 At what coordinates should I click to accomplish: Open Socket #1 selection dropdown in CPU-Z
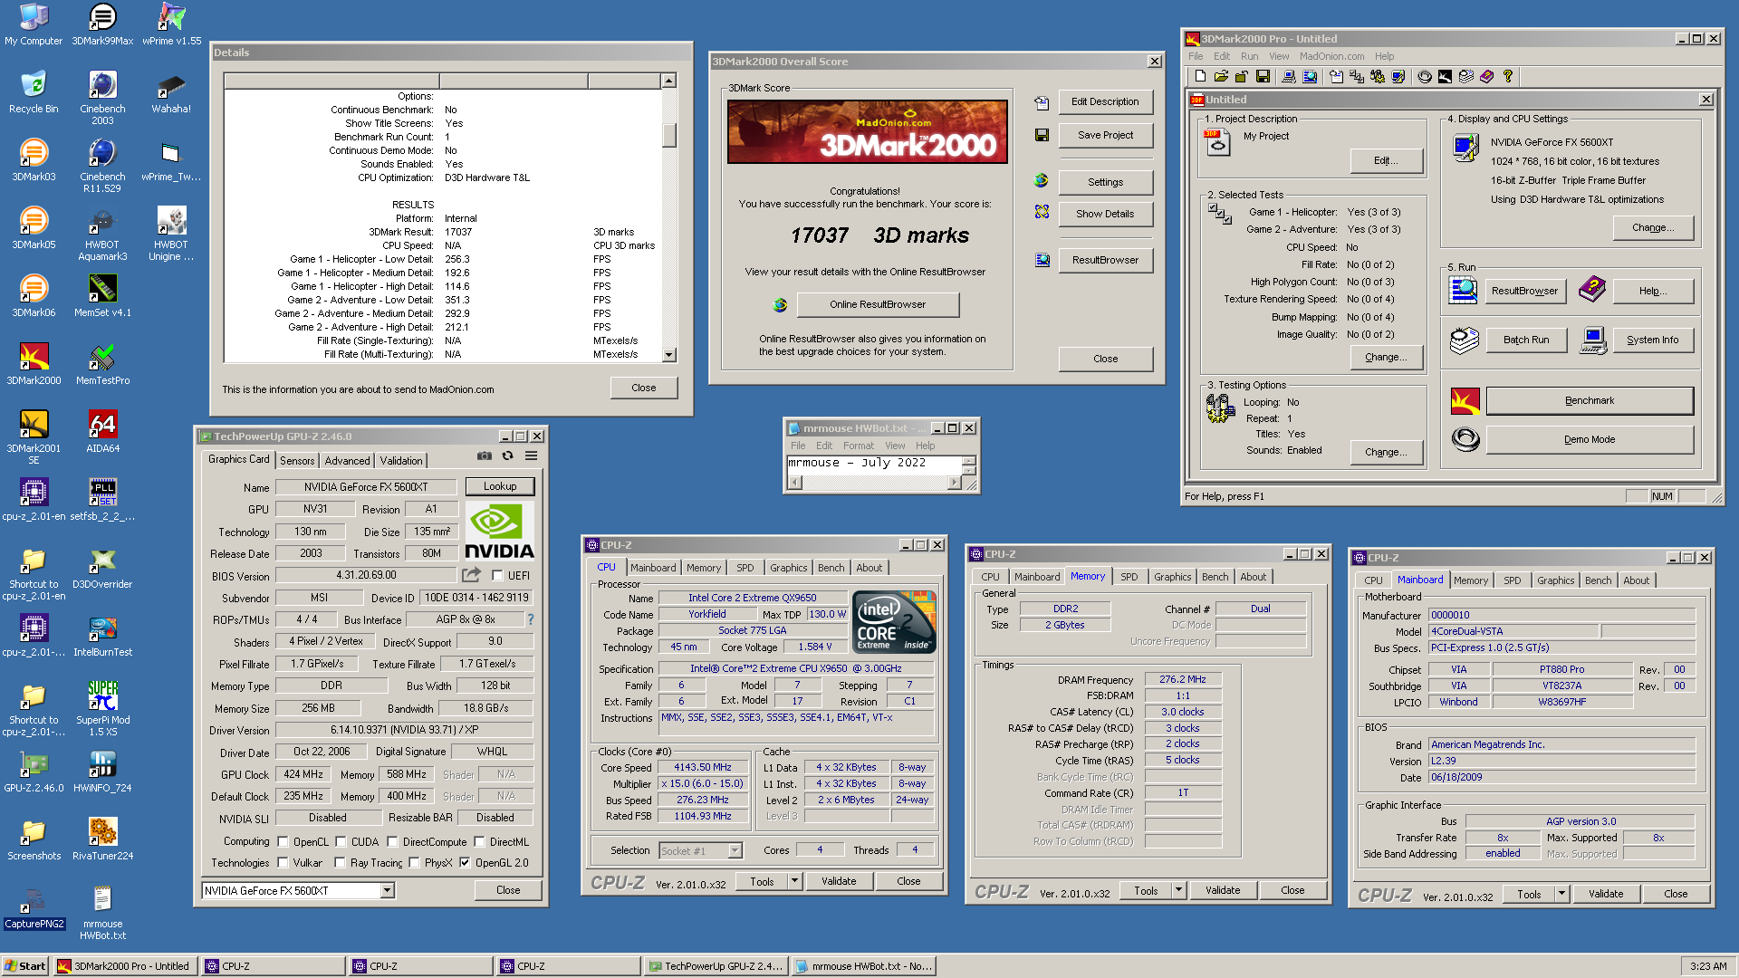point(735,850)
